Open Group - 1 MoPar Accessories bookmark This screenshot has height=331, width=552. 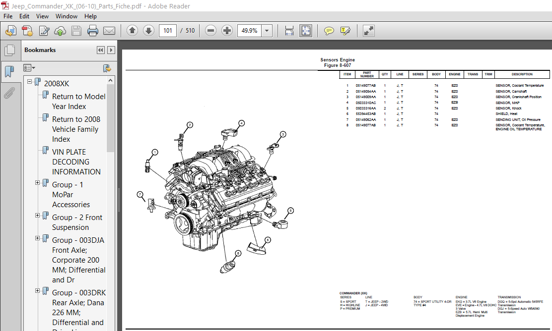pos(71,195)
